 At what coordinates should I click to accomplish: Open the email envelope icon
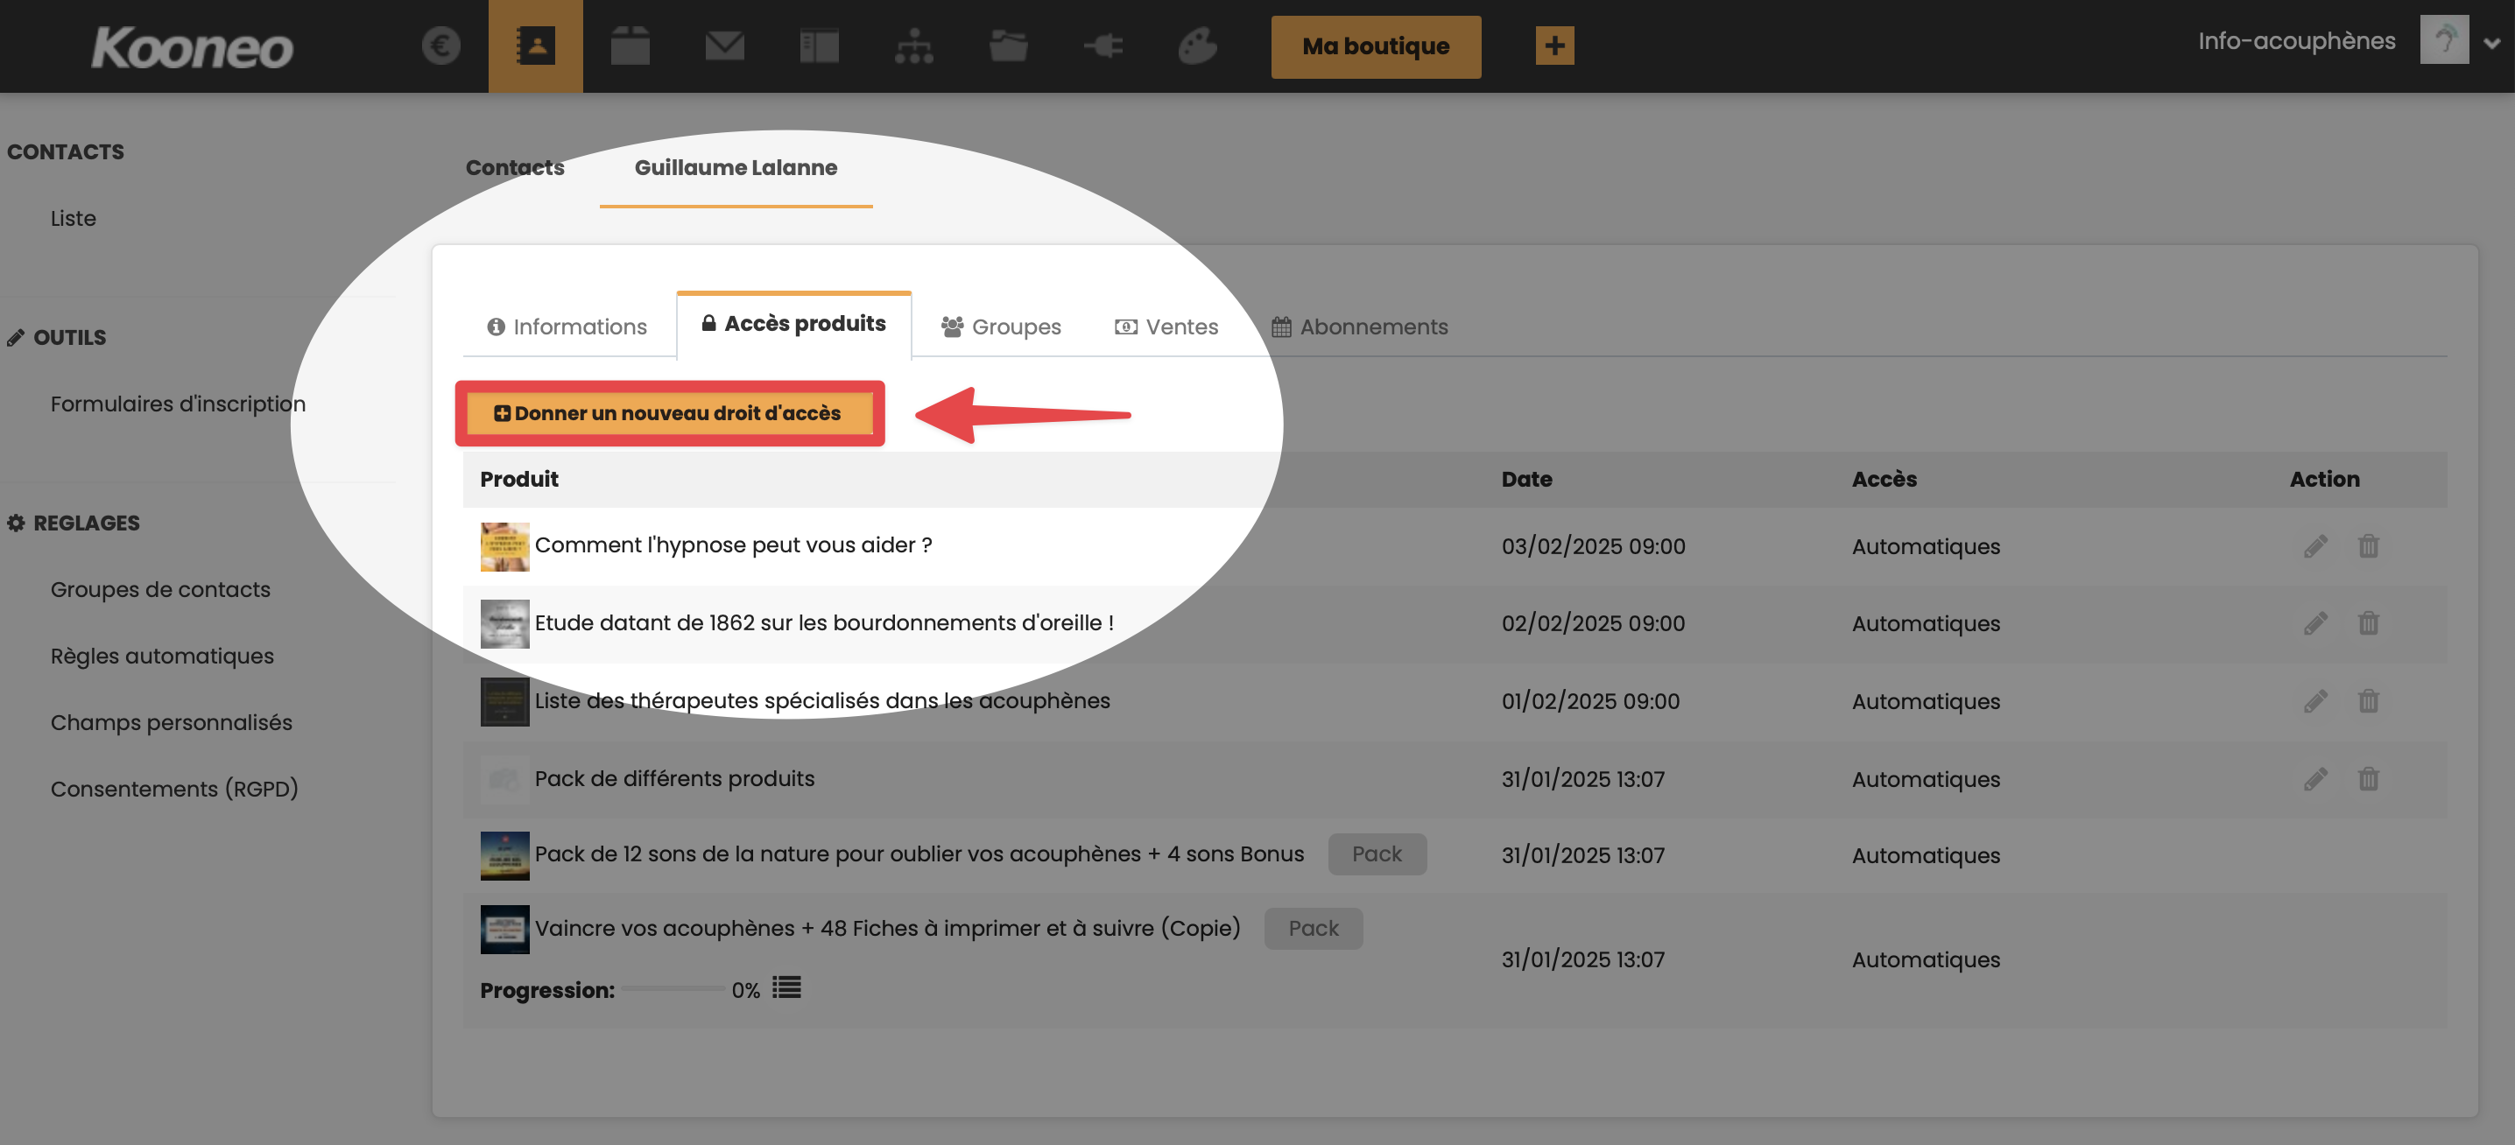coord(724,46)
